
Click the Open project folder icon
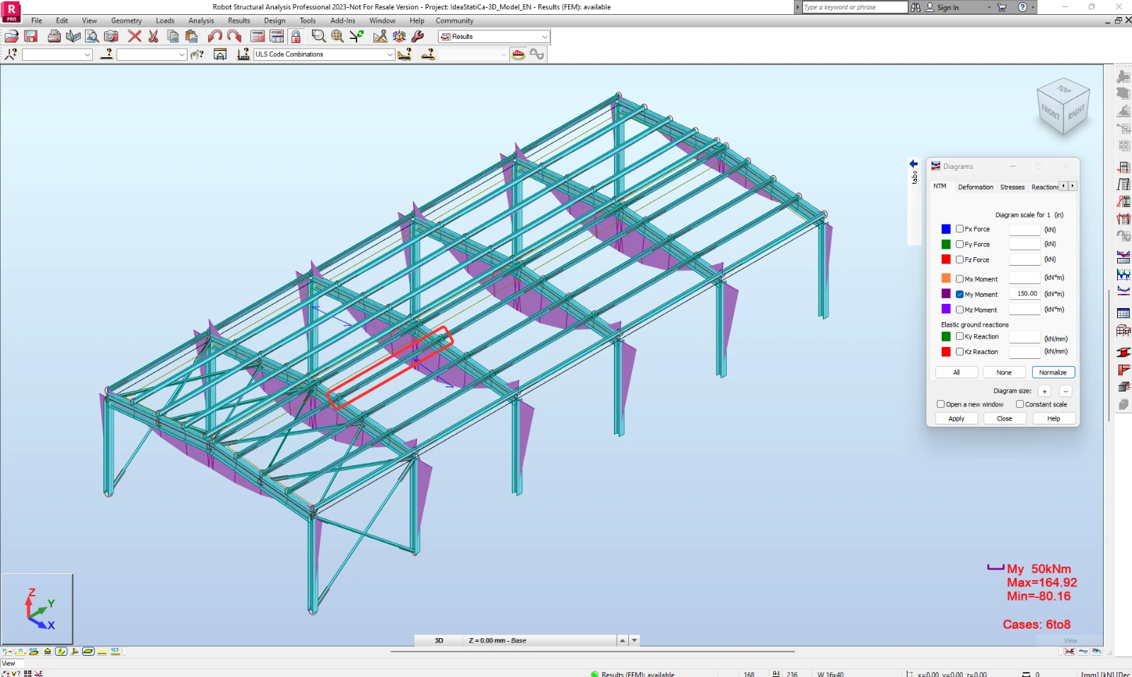11,36
